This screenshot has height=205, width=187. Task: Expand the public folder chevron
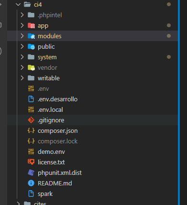tap(22, 46)
